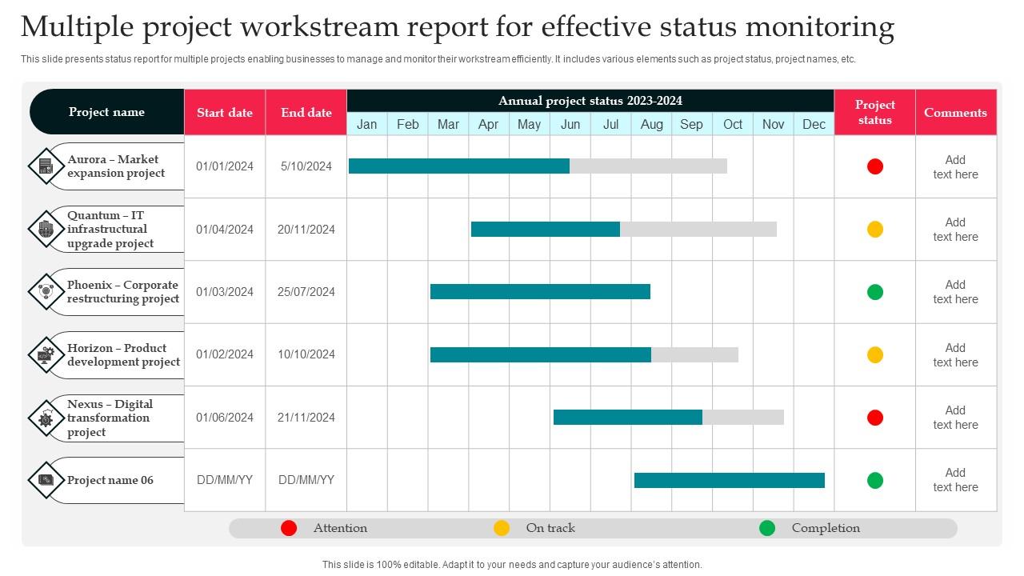The width and height of the screenshot is (1024, 576).
Task: Select the End date column header
Action: 306,112
